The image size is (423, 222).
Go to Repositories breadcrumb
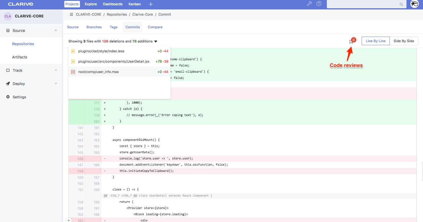117,14
